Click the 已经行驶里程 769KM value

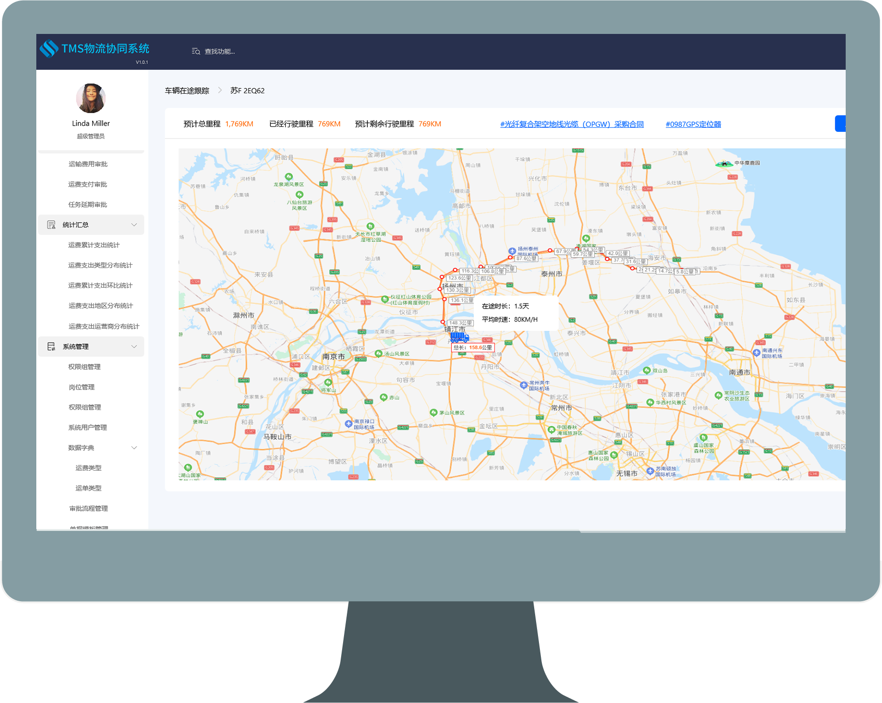[x=329, y=124]
